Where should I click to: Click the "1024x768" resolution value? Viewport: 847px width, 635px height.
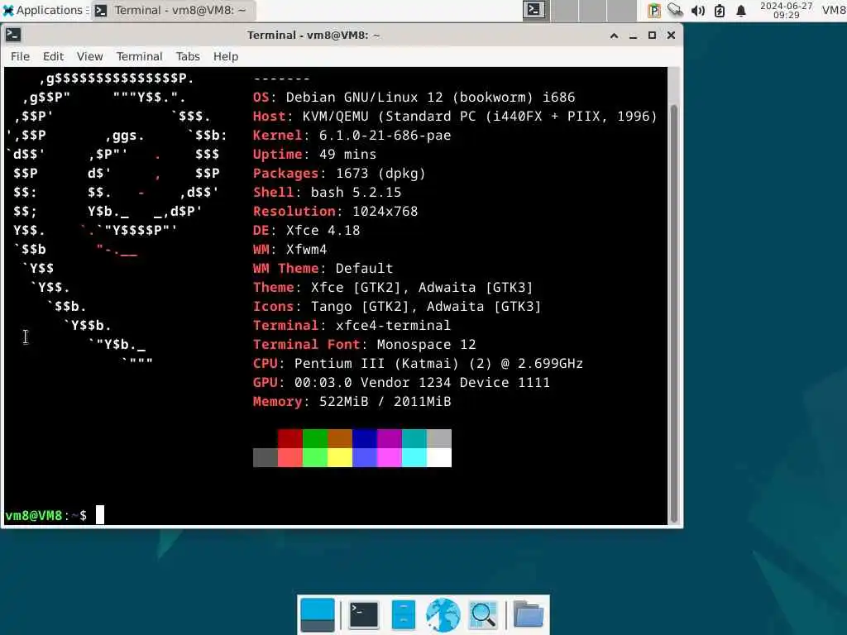tap(385, 211)
